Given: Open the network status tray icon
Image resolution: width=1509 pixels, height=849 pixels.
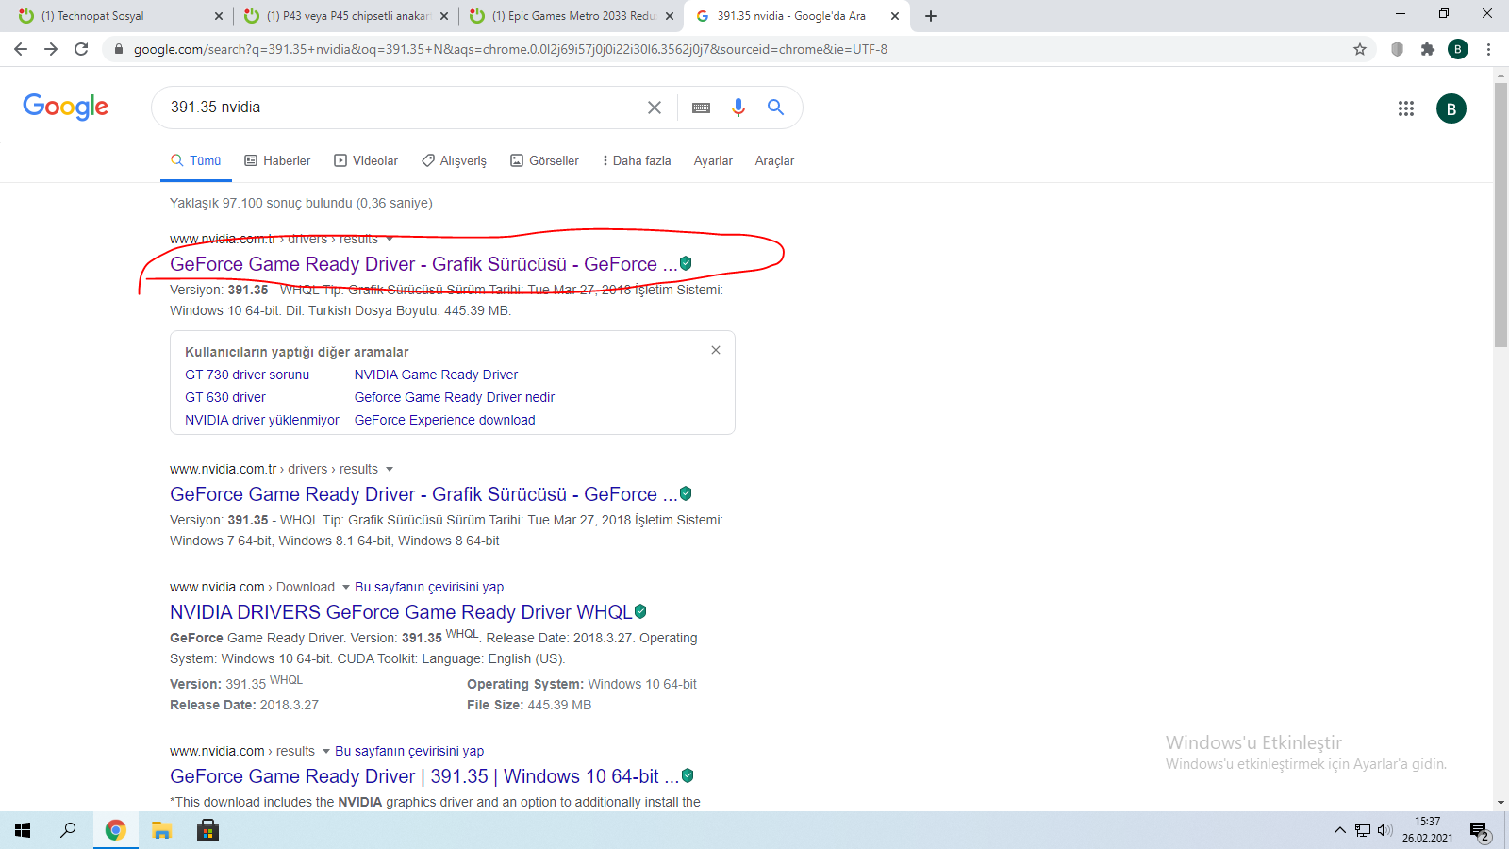Looking at the screenshot, I should [x=1363, y=830].
